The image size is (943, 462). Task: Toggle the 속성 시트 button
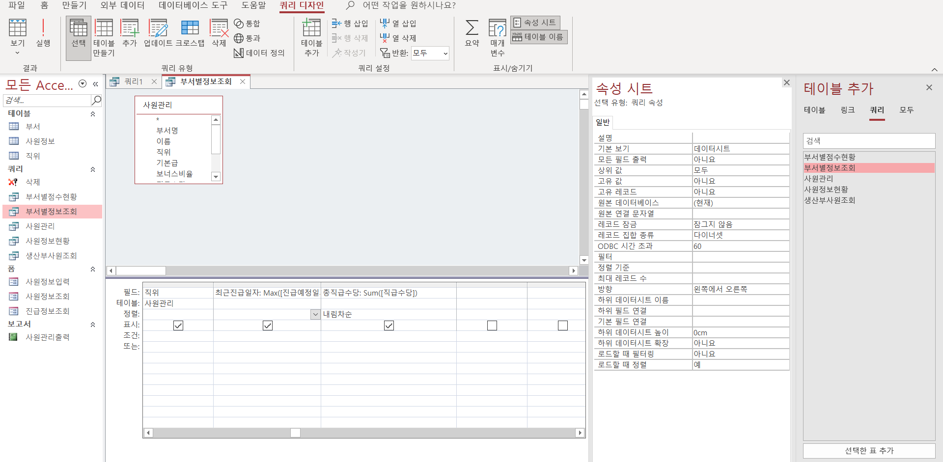(535, 23)
